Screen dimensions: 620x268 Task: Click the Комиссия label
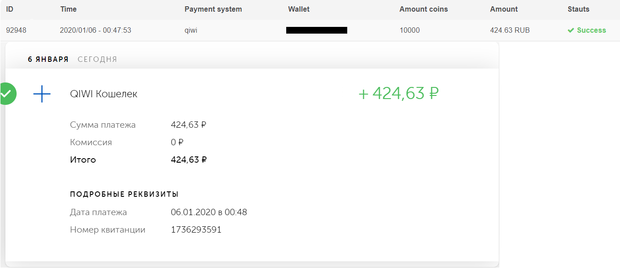point(91,143)
